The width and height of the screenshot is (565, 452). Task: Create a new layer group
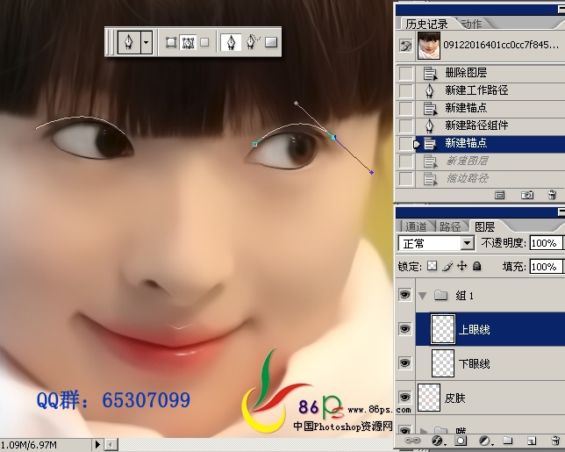508,441
